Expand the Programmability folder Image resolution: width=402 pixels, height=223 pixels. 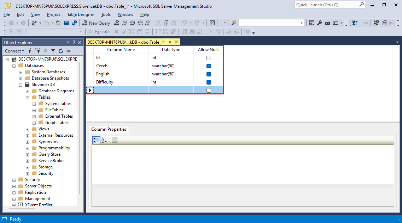28,148
